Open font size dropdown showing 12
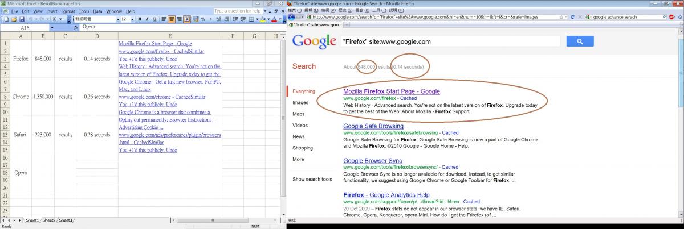Screen dimensions: 684x229 click(132, 19)
